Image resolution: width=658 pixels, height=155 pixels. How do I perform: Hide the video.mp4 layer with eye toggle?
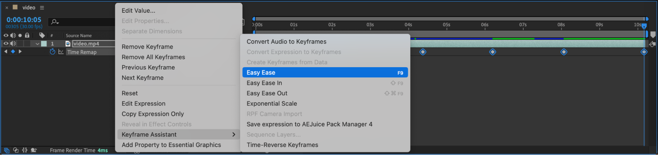click(x=6, y=43)
